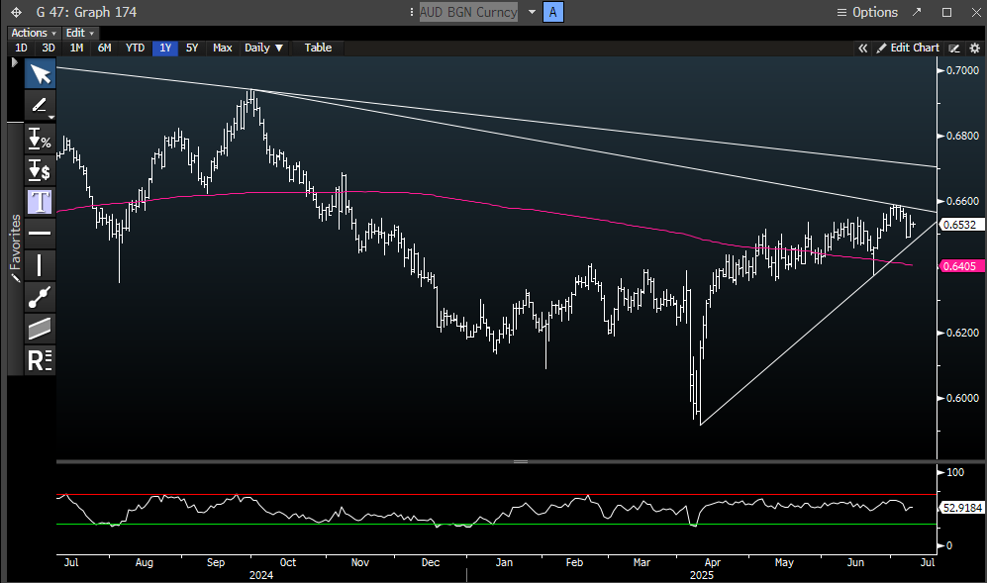The height and width of the screenshot is (583, 987).
Task: Select the horizontal line tool
Action: pos(41,233)
